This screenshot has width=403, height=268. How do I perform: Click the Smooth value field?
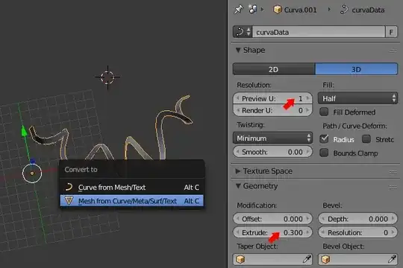click(272, 152)
